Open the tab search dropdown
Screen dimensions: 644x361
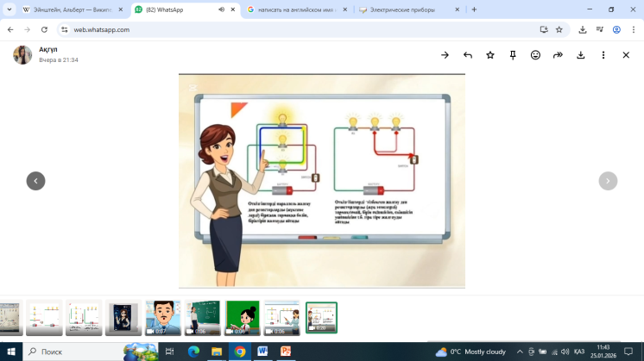[9, 9]
